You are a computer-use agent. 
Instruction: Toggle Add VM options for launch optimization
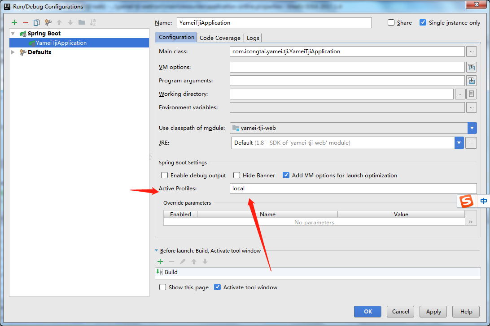tap(286, 176)
